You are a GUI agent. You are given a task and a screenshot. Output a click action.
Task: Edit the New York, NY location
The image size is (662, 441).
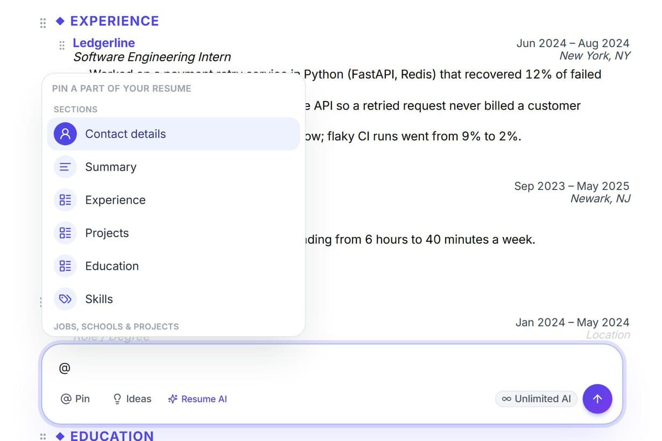tap(595, 55)
